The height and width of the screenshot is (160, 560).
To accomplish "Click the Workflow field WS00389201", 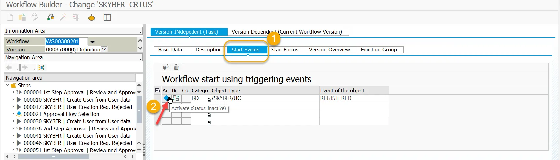I will pos(66,41).
